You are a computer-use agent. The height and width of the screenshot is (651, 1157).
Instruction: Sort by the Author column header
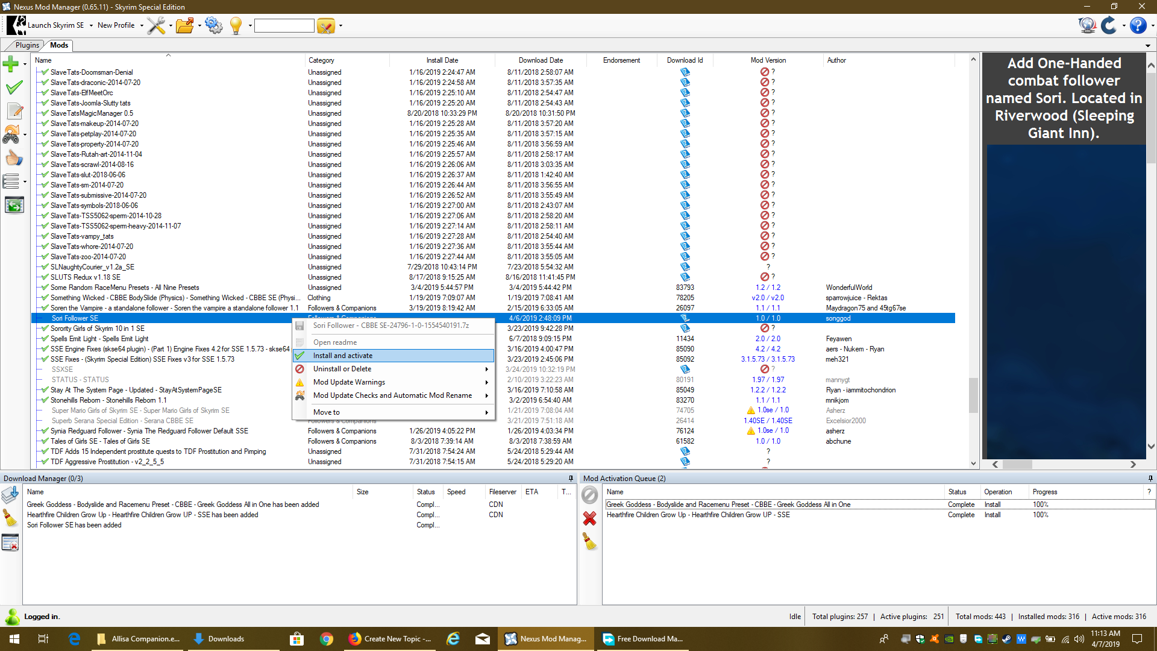(x=889, y=60)
